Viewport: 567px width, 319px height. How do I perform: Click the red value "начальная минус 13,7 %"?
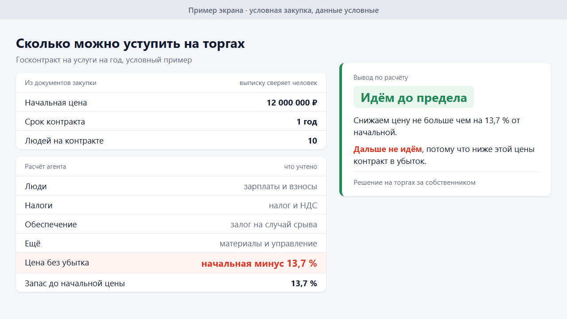(x=259, y=264)
